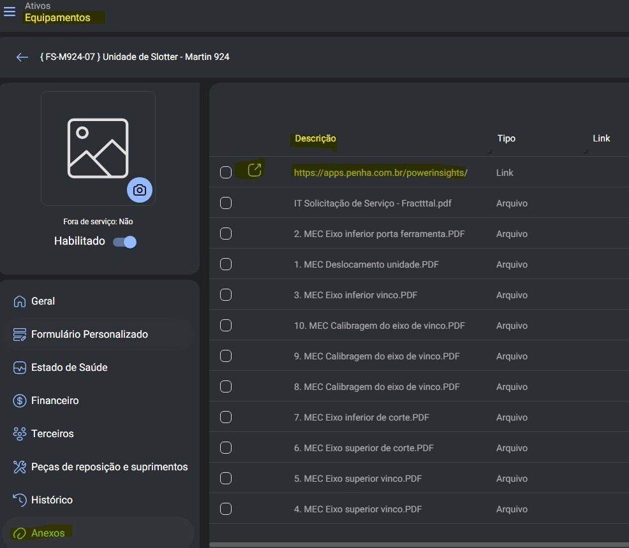Open the Formulário Personalizado section

click(98, 334)
